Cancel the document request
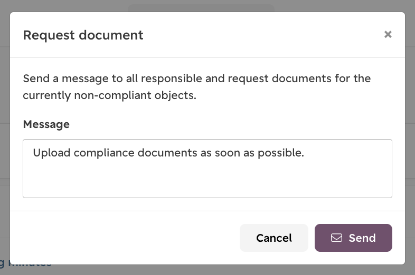 (x=274, y=238)
